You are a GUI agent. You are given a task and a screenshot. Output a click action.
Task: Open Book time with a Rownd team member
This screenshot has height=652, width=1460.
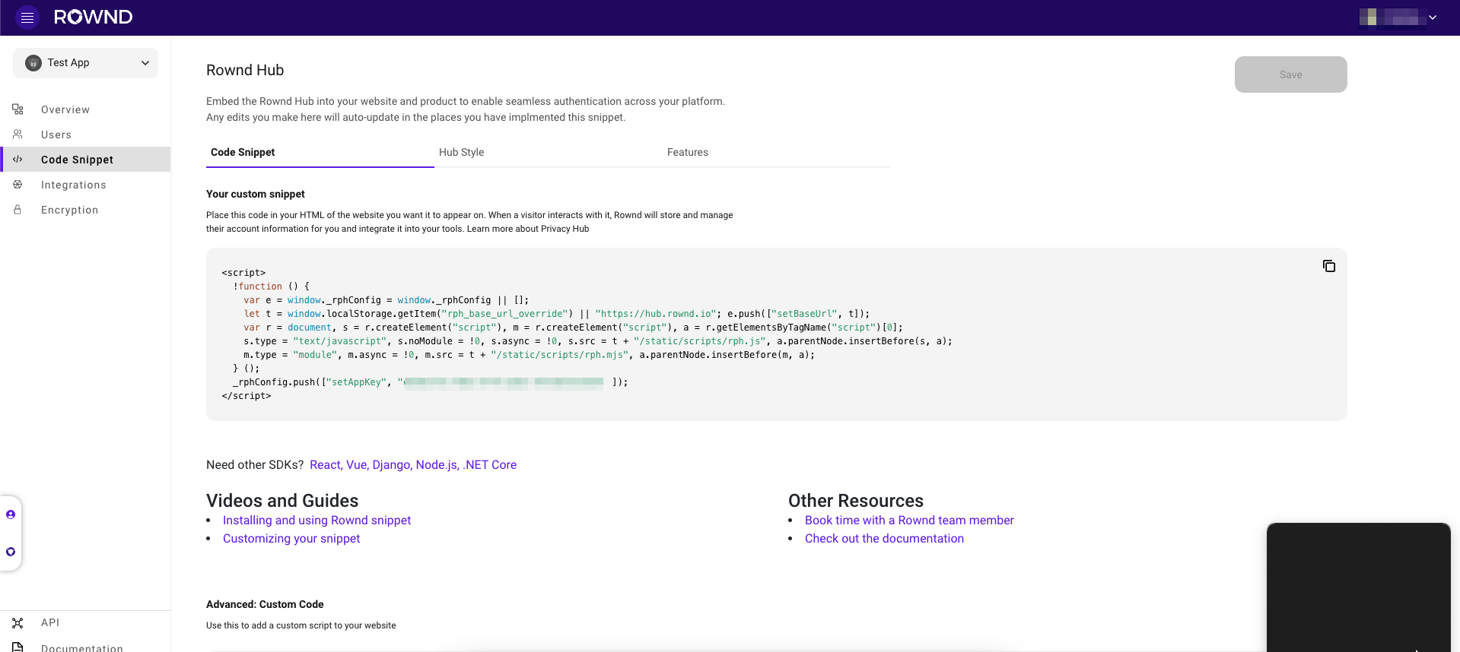pos(909,521)
